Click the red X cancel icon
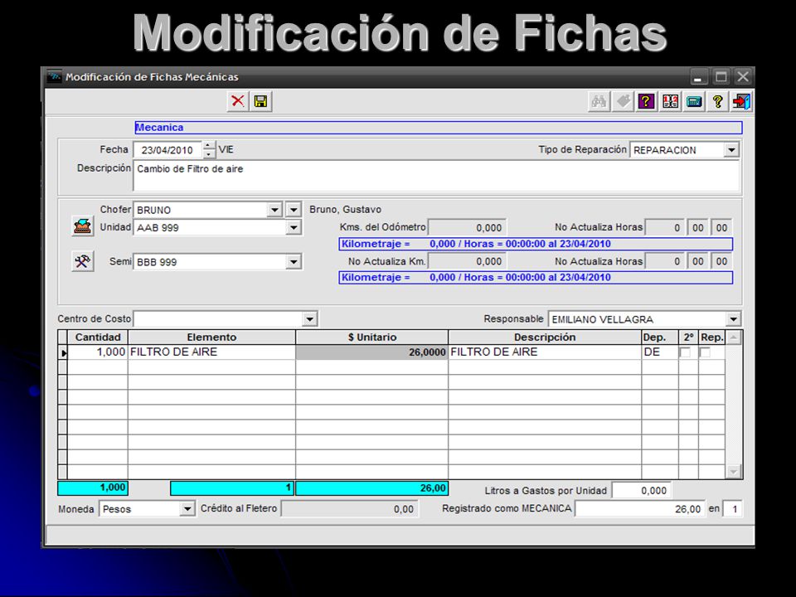Viewport: 796px width, 597px height. [238, 101]
